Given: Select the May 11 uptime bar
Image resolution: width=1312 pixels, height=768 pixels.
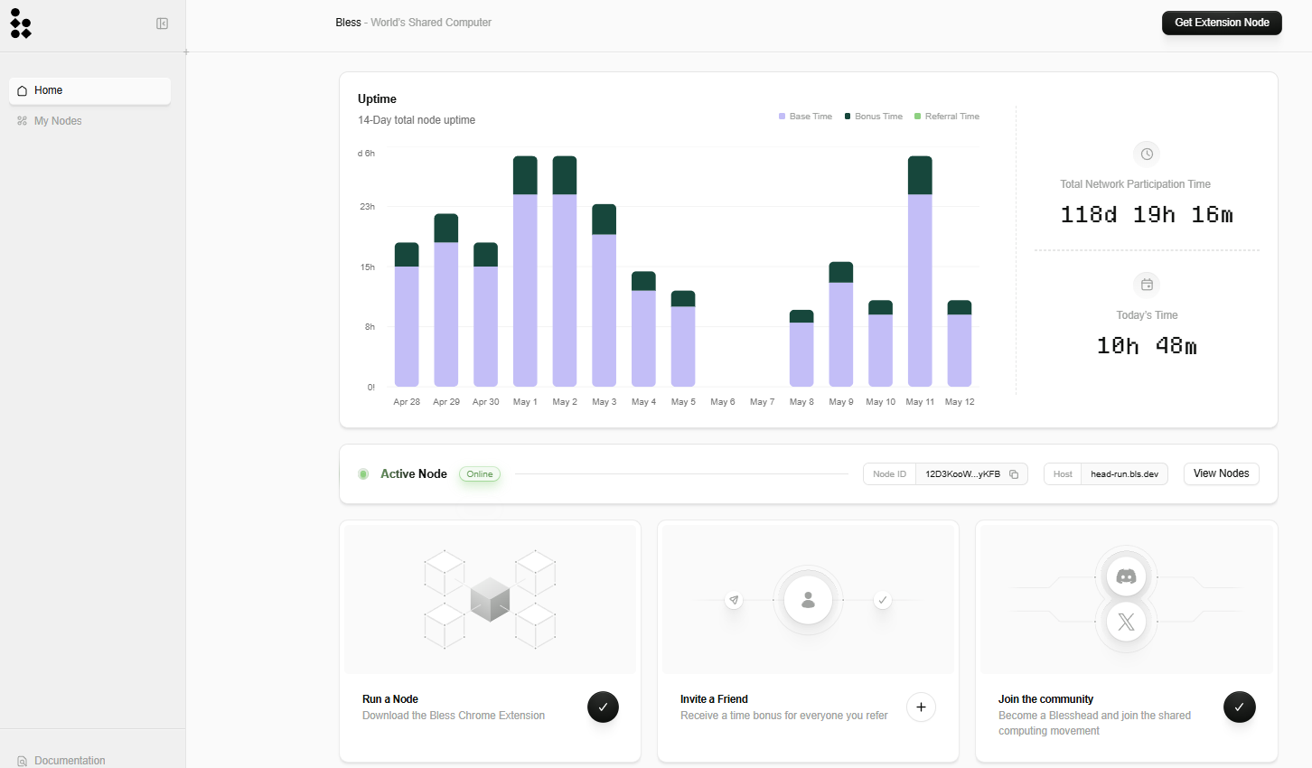Looking at the screenshot, I should (920, 271).
